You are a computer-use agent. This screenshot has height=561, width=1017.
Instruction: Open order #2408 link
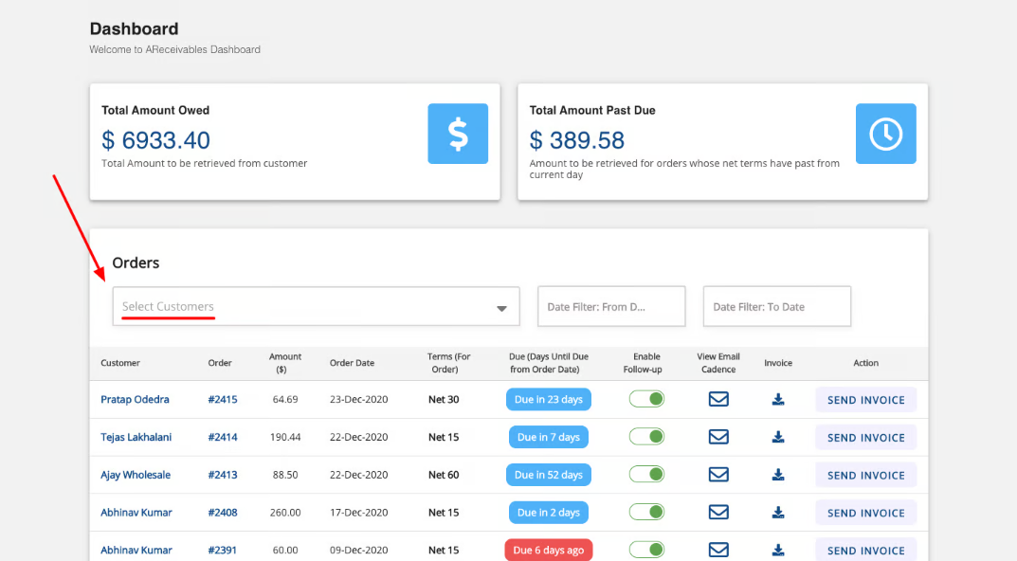[x=223, y=513]
